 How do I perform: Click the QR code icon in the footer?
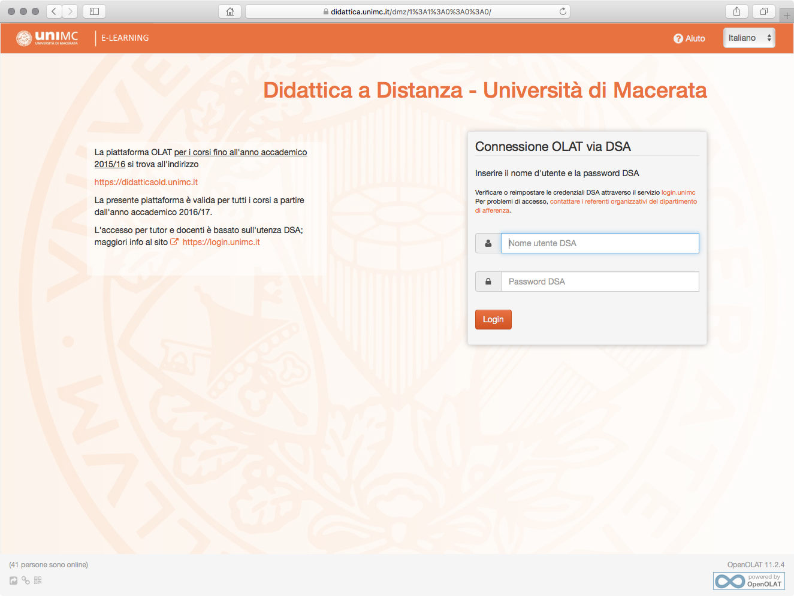pos(38,580)
